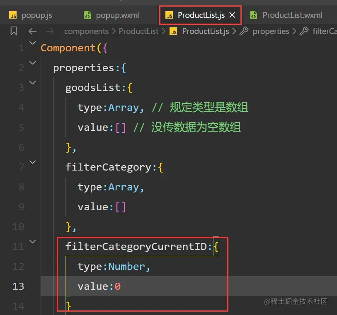The height and width of the screenshot is (315, 337).
Task: Click the JS icon on ProductList.js tab
Action: [169, 15]
